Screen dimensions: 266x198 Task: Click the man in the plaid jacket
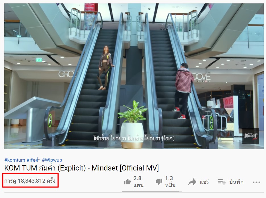(184, 91)
